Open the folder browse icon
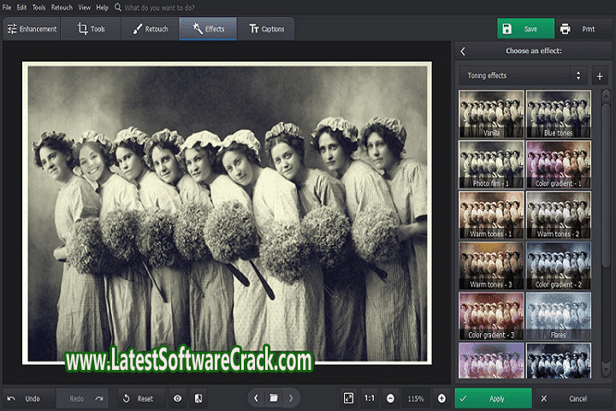This screenshot has width=616, height=411. coord(274,398)
